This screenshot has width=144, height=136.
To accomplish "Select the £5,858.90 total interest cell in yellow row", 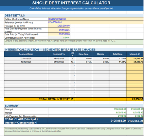I will (x=135, y=99).
